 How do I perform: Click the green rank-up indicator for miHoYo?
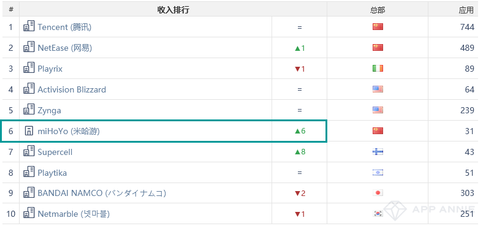coord(300,131)
